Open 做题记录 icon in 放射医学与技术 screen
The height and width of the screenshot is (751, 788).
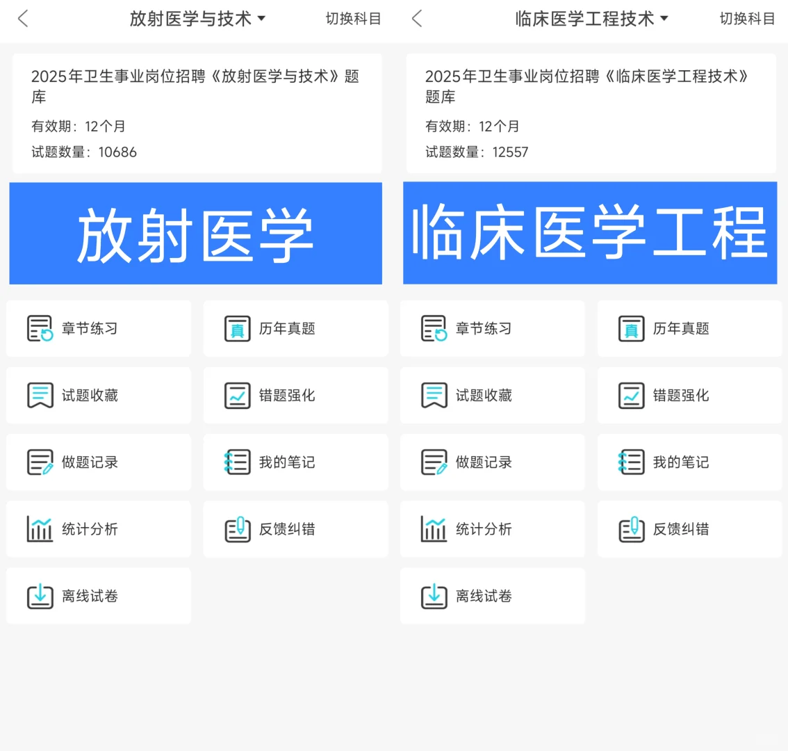[40, 462]
